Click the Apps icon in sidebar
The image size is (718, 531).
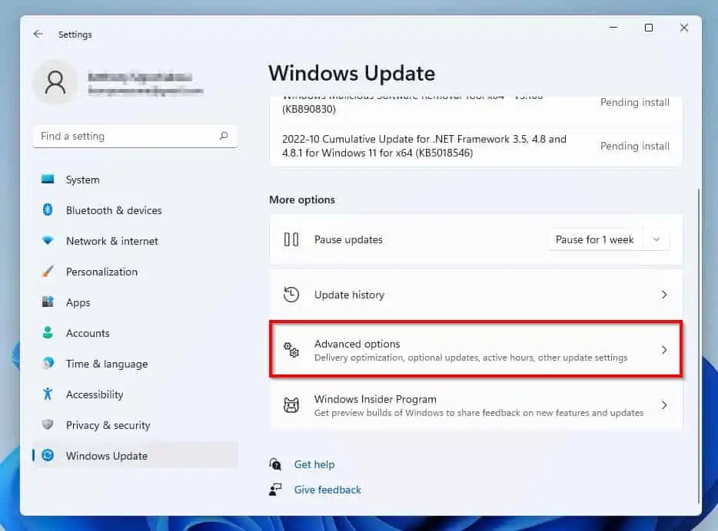(x=48, y=302)
